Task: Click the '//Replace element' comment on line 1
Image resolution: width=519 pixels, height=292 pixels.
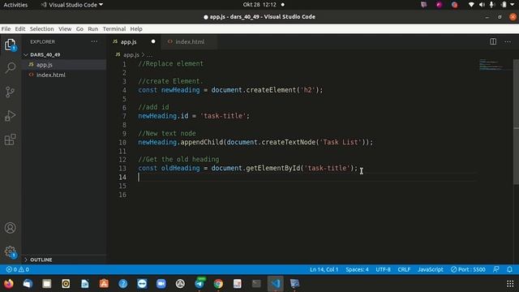Action: pyautogui.click(x=171, y=63)
